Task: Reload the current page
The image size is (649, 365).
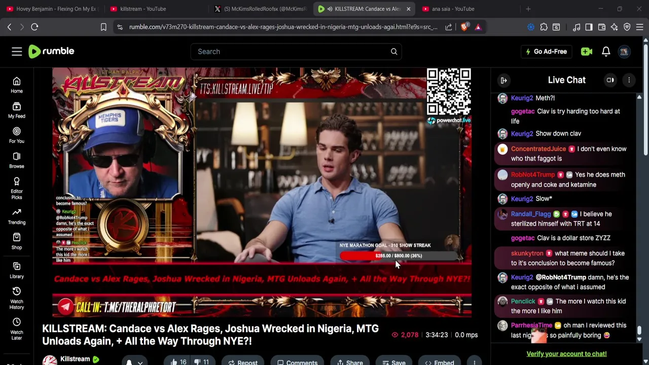Action: click(x=34, y=27)
